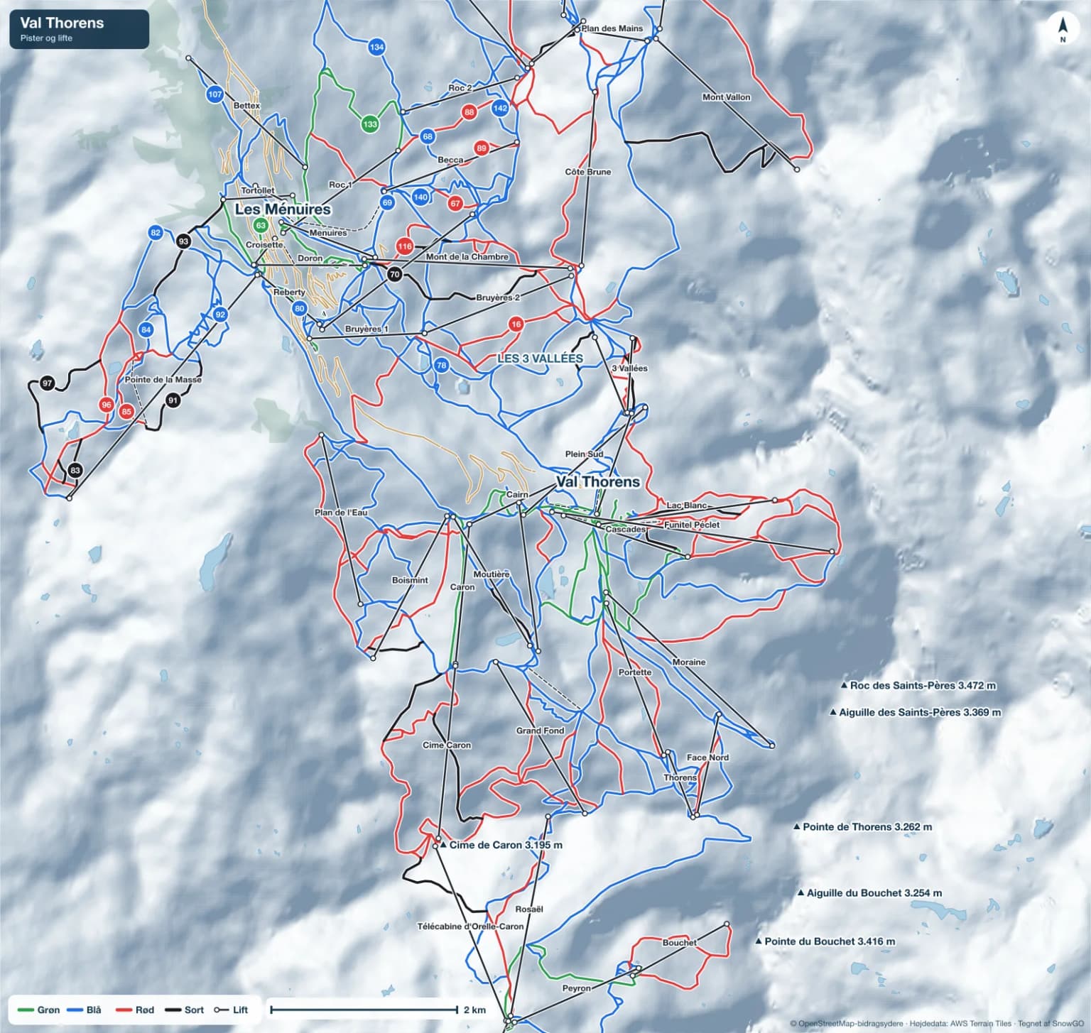Select red piste marker 89
This screenshot has height=1033, width=1091.
pyautogui.click(x=482, y=148)
